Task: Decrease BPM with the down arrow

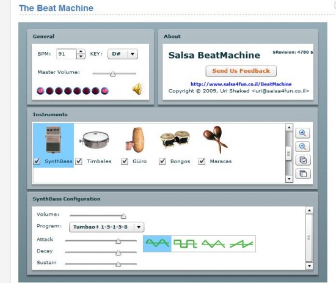Action: [x=81, y=57]
